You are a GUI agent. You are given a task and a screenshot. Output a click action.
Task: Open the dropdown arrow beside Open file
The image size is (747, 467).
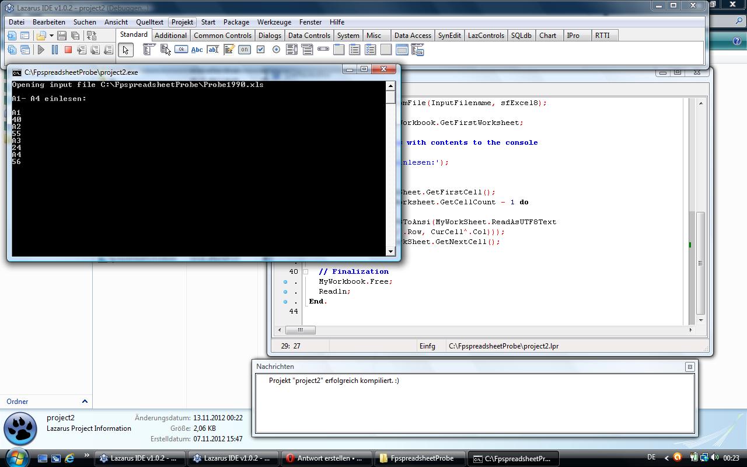pyautogui.click(x=51, y=36)
